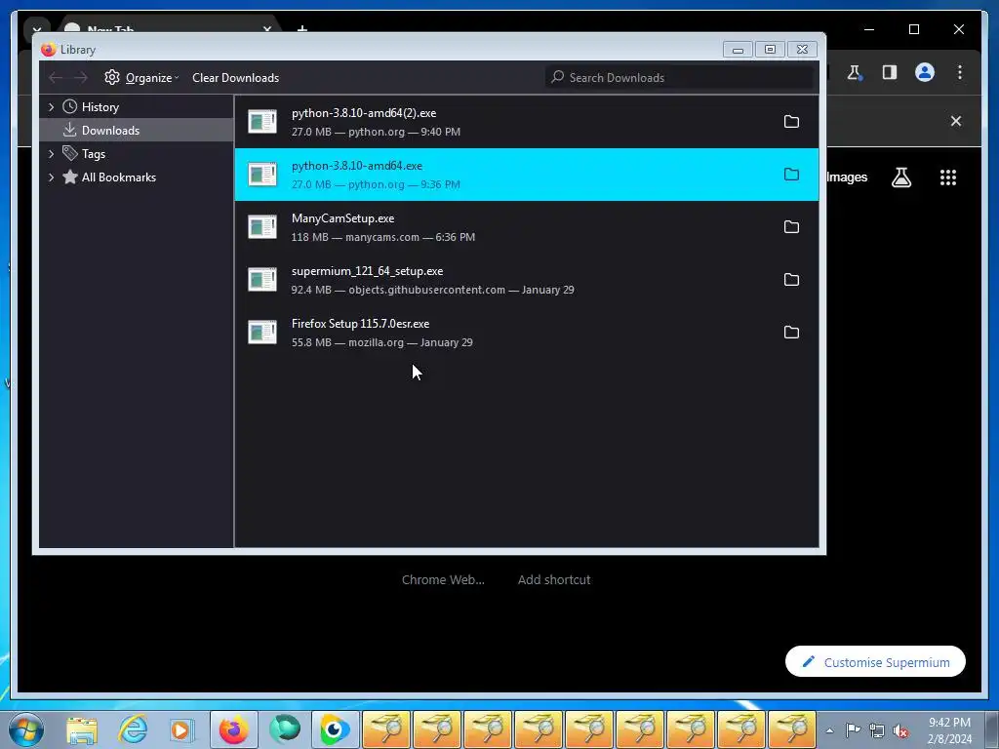Select All Bookmarks in the sidebar
The image size is (999, 749).
click(118, 177)
